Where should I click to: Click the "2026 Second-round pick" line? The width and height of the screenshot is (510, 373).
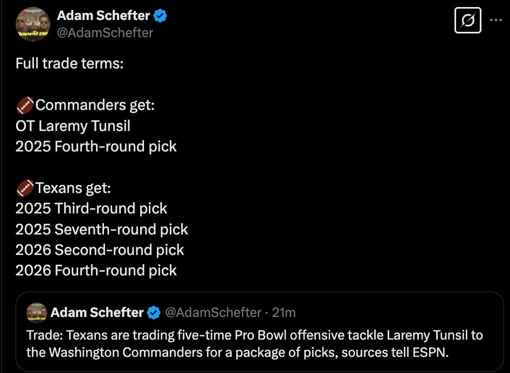100,250
